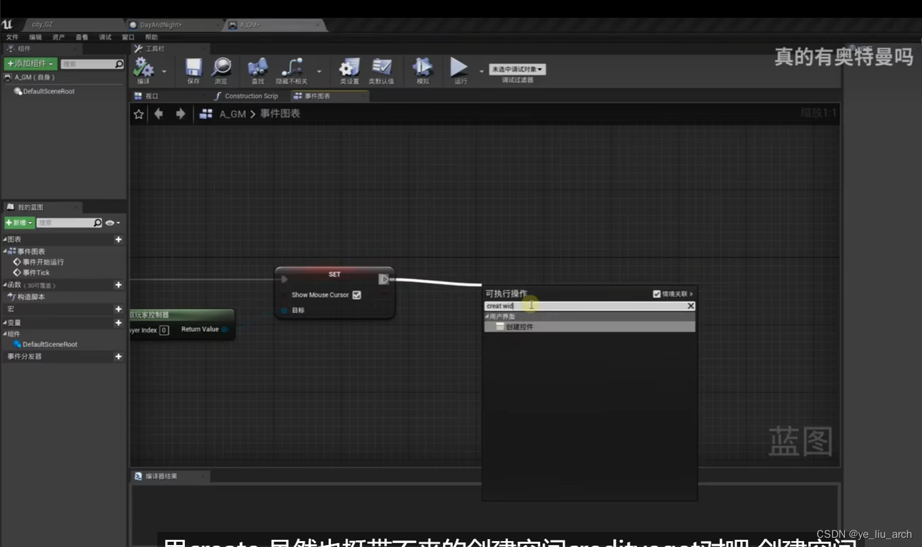Click the SET node output execution pin
This screenshot has height=547, width=922.
pyautogui.click(x=384, y=279)
